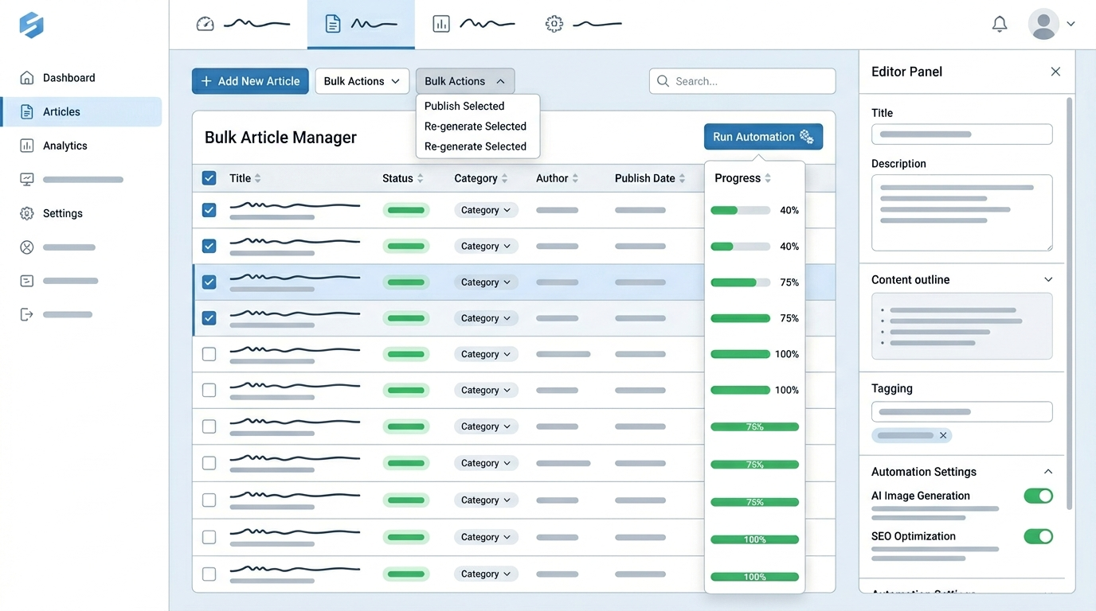Open Settings in the left sidebar
This screenshot has width=1096, height=611.
point(62,213)
